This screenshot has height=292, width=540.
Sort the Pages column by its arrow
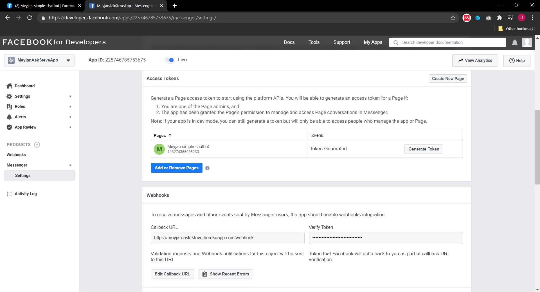point(170,135)
